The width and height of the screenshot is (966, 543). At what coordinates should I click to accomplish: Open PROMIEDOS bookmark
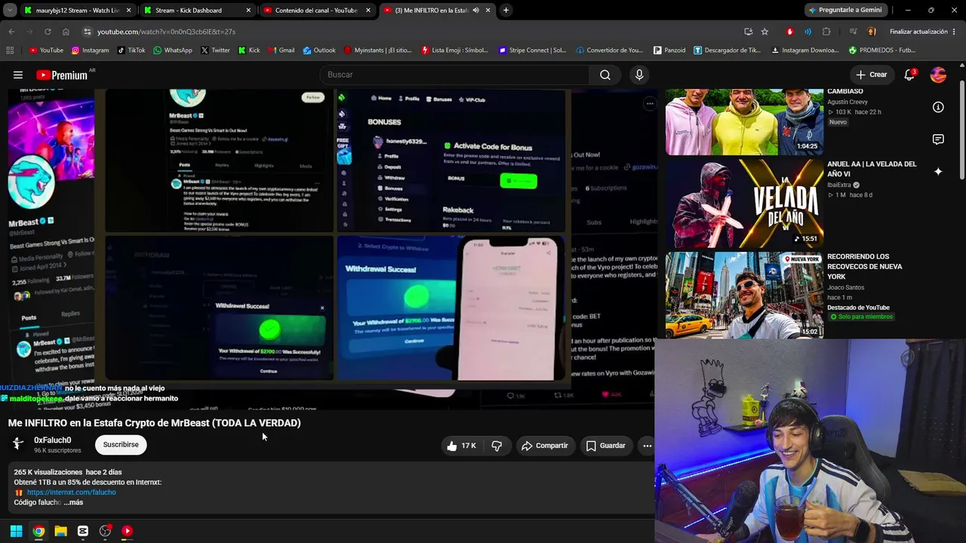[881, 51]
